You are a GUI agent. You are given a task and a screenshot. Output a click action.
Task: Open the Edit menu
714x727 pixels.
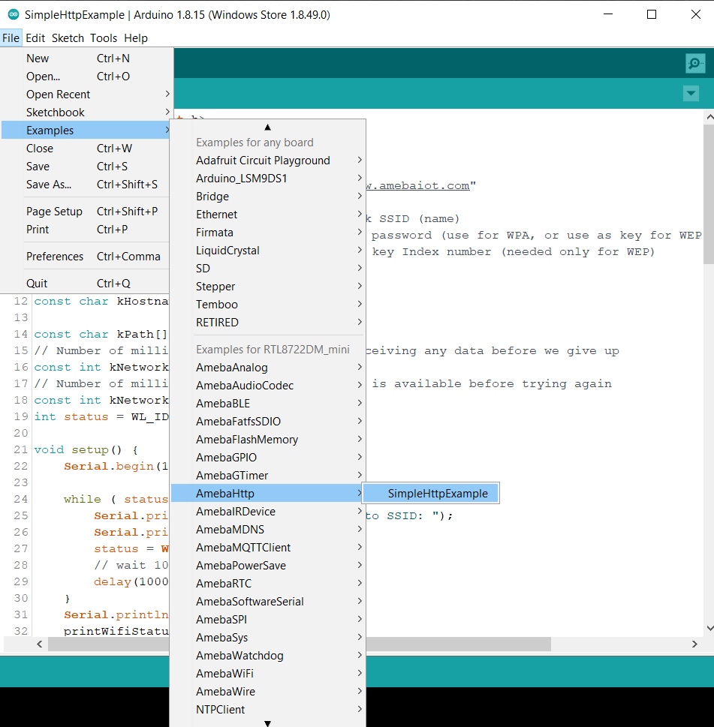pos(35,38)
